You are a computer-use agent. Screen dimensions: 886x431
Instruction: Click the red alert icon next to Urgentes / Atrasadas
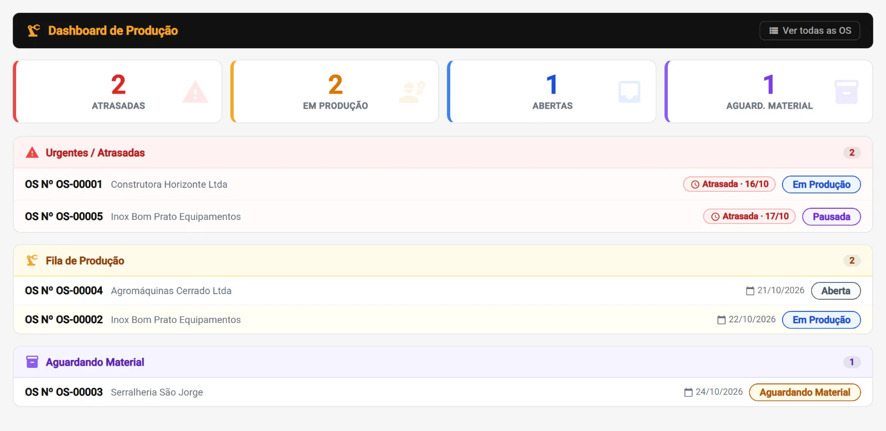32,152
